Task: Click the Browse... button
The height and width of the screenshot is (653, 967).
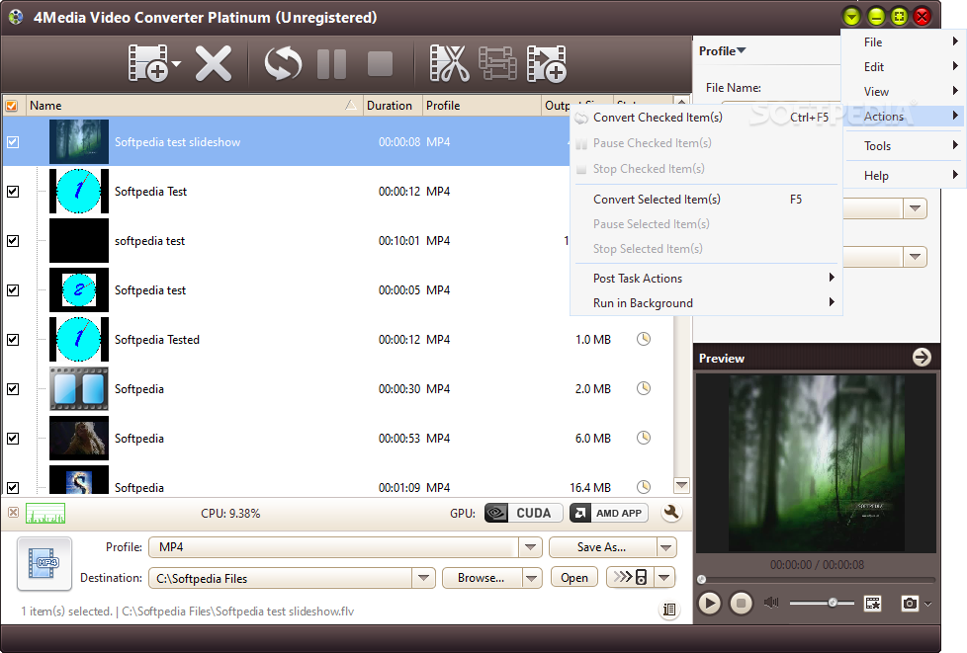Action: [482, 578]
